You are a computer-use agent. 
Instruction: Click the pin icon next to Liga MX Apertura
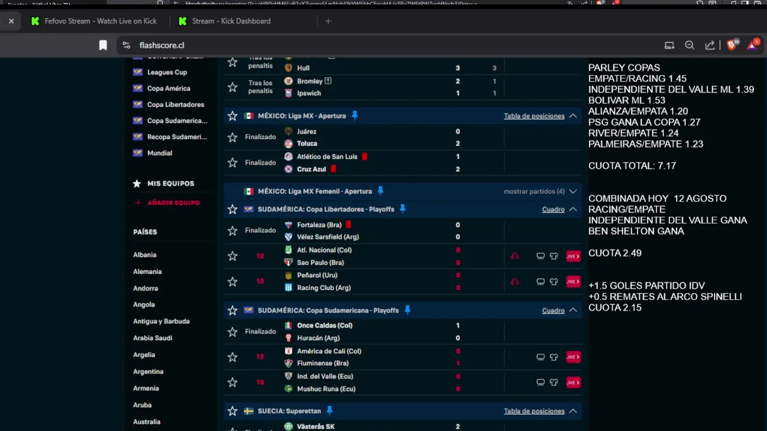(355, 116)
